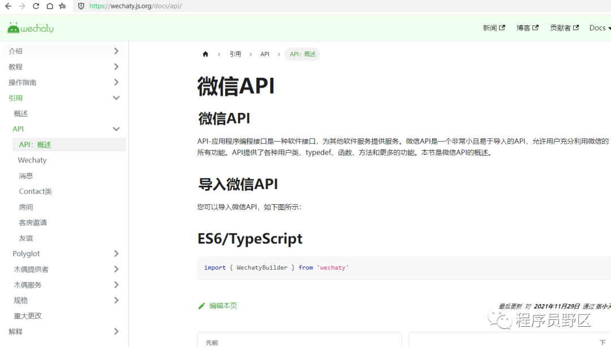Click the 导入微信API heading
The width and height of the screenshot is (611, 347).
tap(238, 184)
